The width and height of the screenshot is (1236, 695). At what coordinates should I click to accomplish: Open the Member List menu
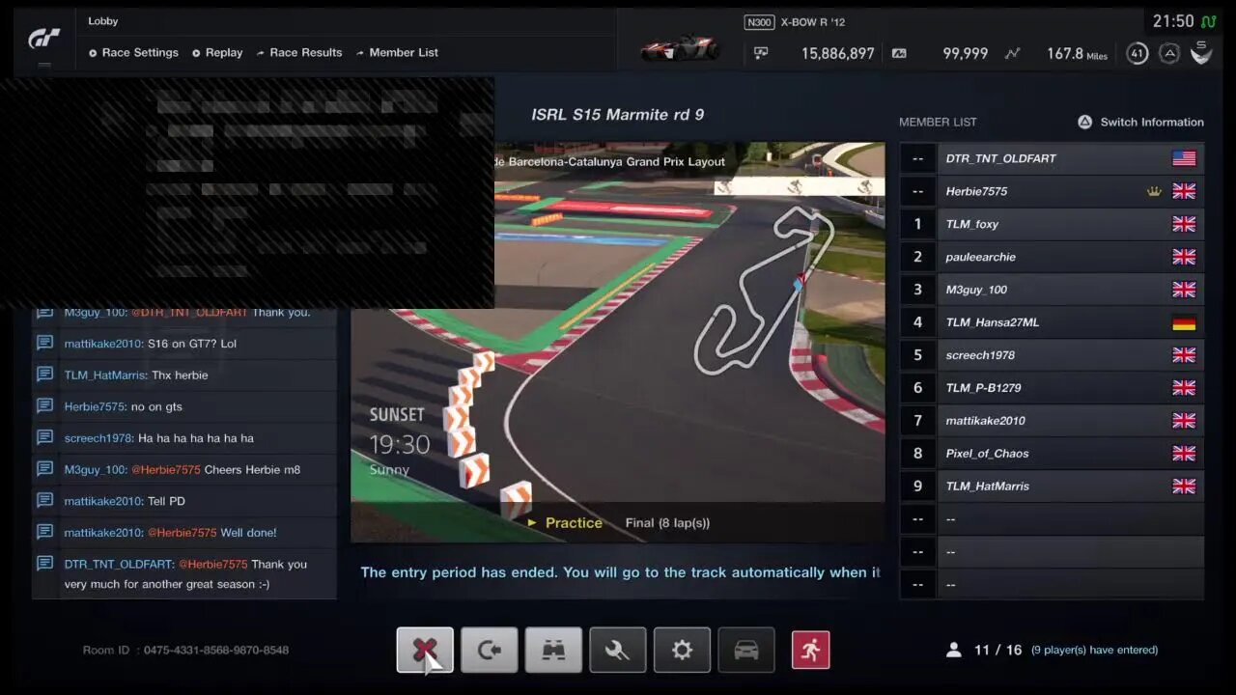coord(397,53)
